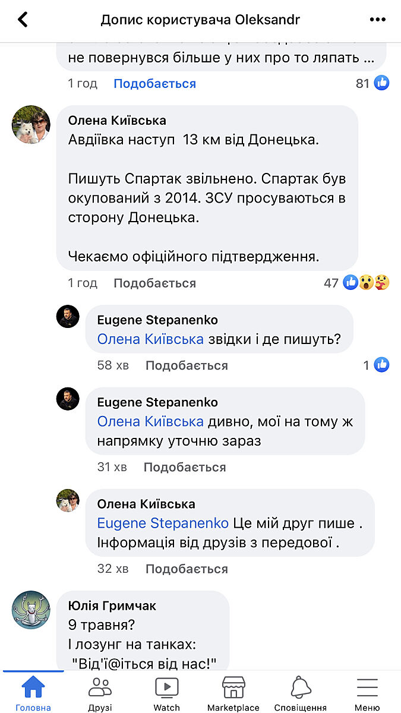Screen dimensions: 401x713
Task: Like Eugene Stepanenko's 58 хв reply
Action: pos(187,365)
